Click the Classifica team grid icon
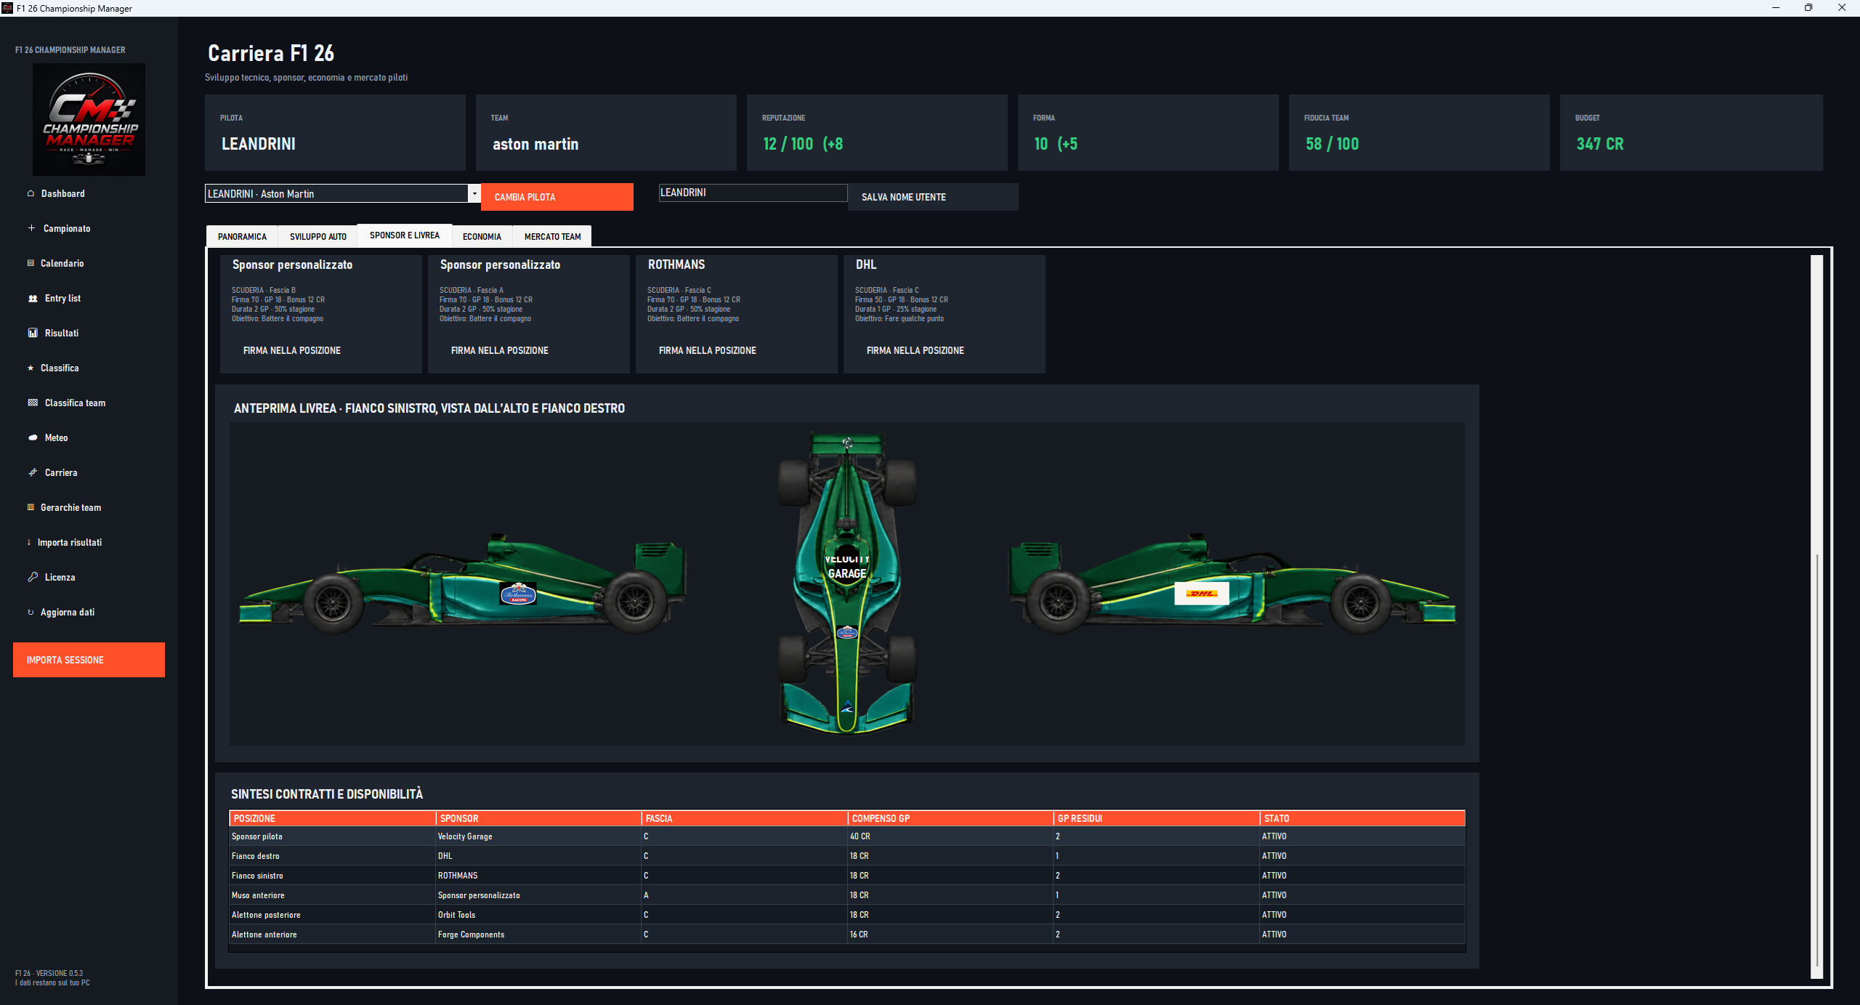1860x1005 pixels. [x=33, y=403]
